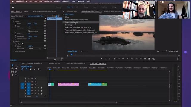The image size is (191, 107).
Task: Open the Fit zoom level dropdown
Action: 84,51
